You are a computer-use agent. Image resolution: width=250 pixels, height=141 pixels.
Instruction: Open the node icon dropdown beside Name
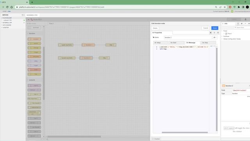pos(215,38)
